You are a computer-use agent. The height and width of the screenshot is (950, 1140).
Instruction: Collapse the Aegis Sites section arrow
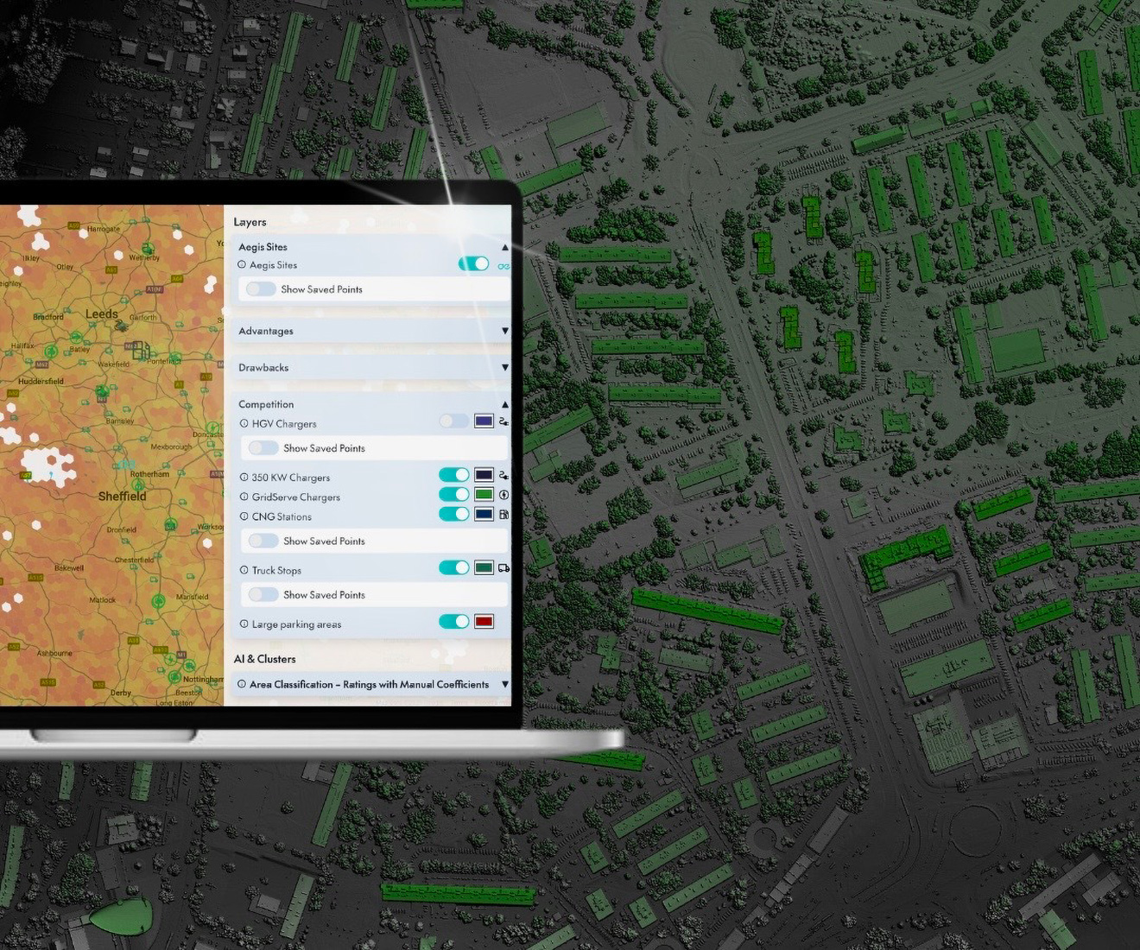click(505, 247)
